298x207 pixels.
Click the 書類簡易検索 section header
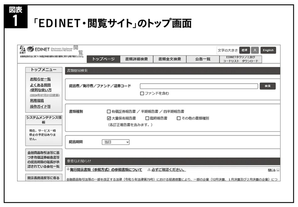(x=173, y=71)
